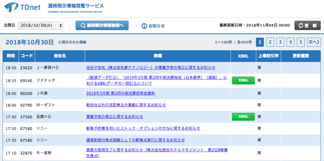Go to results page 3
This screenshot has height=161, width=324.
point(280,42)
